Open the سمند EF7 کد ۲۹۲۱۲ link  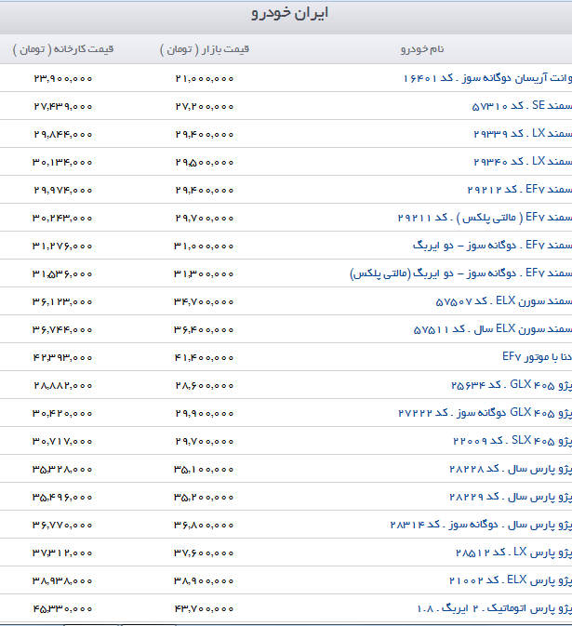click(519, 190)
